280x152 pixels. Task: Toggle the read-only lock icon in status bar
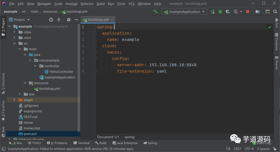tap(275, 149)
